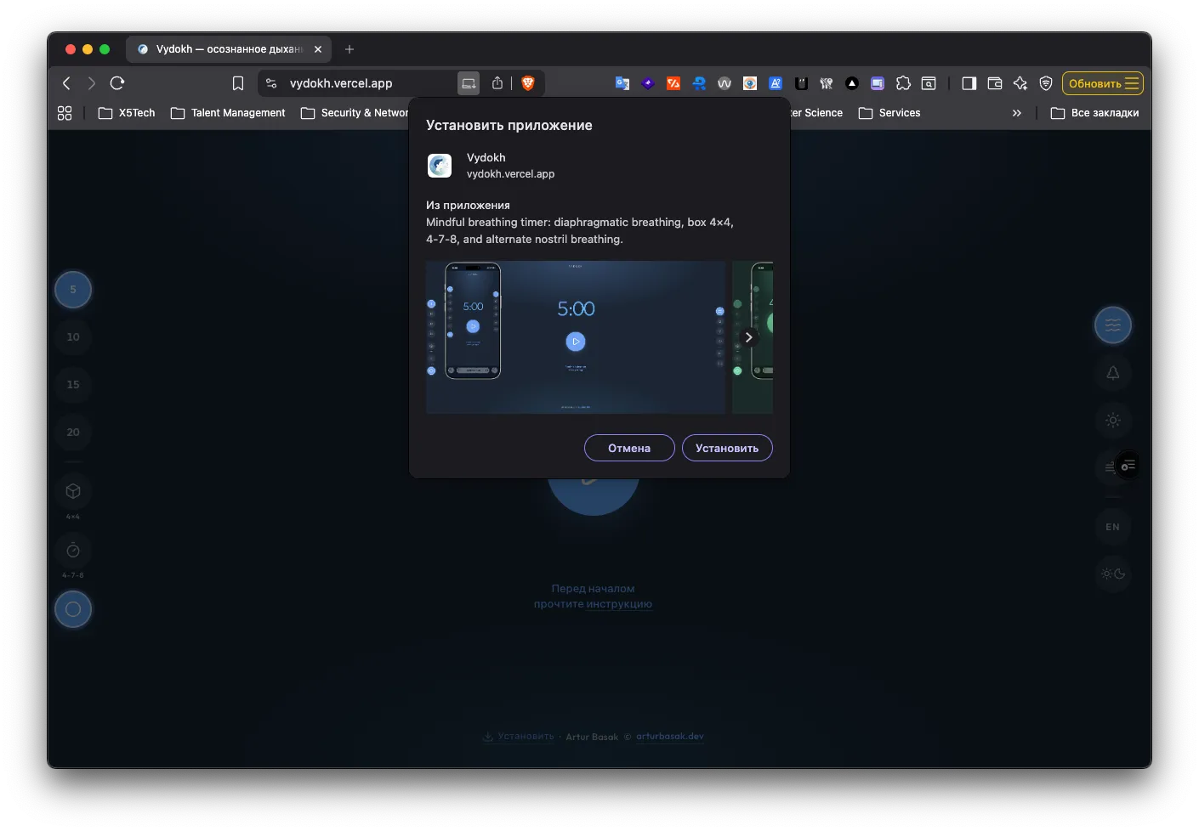Open the Security & Network bookmarks folder
Image resolution: width=1199 pixels, height=831 pixels.
355,113
